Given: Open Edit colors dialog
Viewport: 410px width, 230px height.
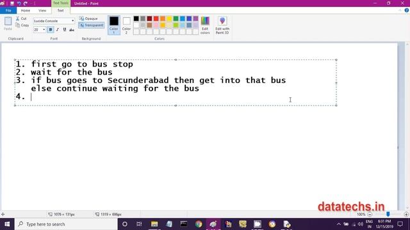Looking at the screenshot, I should pos(205,25).
